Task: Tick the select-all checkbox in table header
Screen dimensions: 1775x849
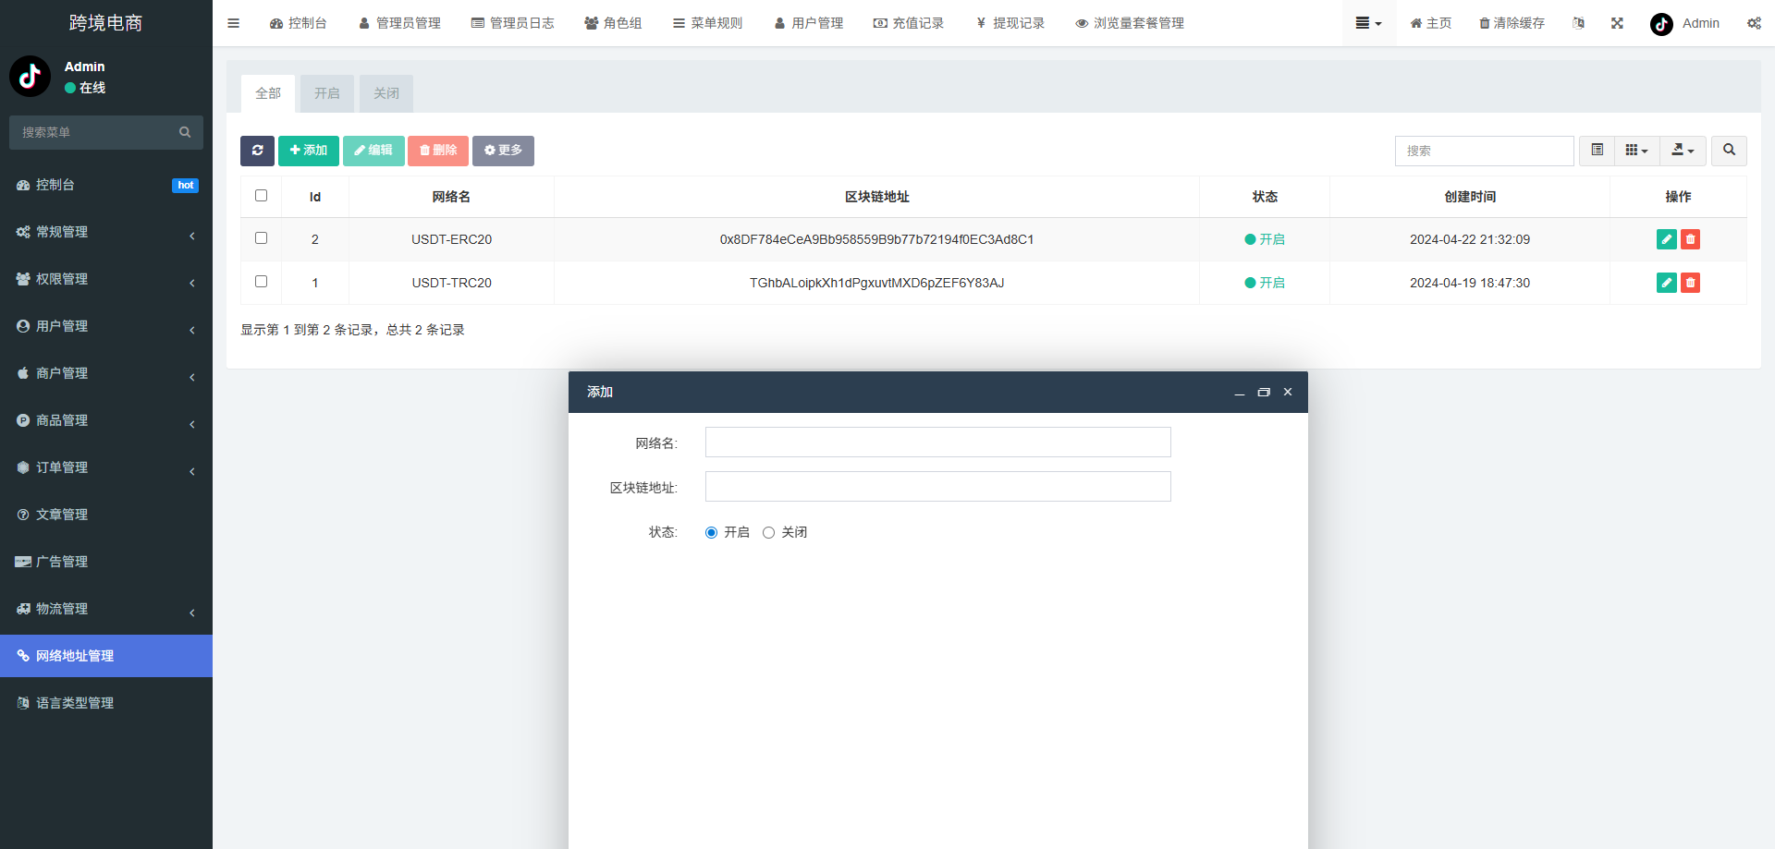Action: coord(261,195)
